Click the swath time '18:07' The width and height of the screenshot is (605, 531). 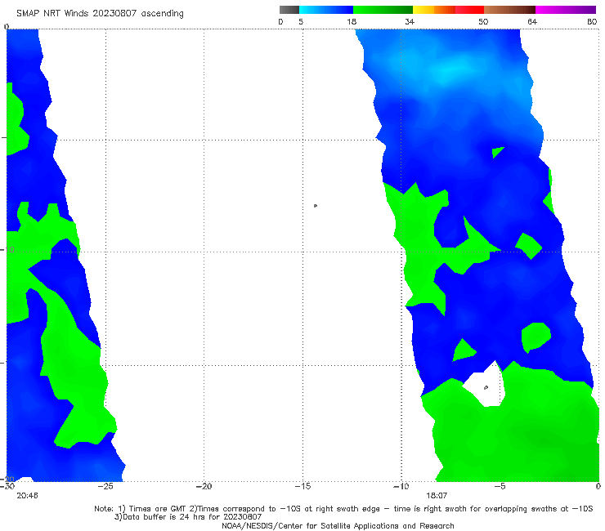point(437,496)
